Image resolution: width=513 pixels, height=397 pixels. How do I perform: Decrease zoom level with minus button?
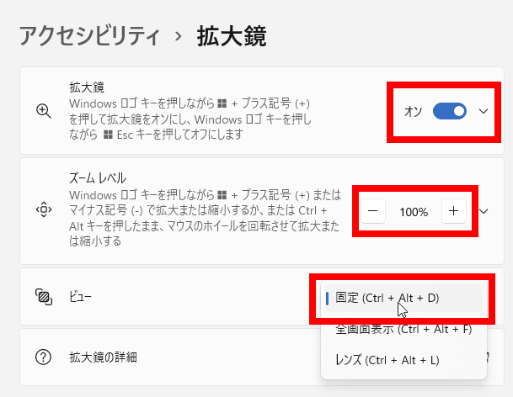tap(373, 211)
